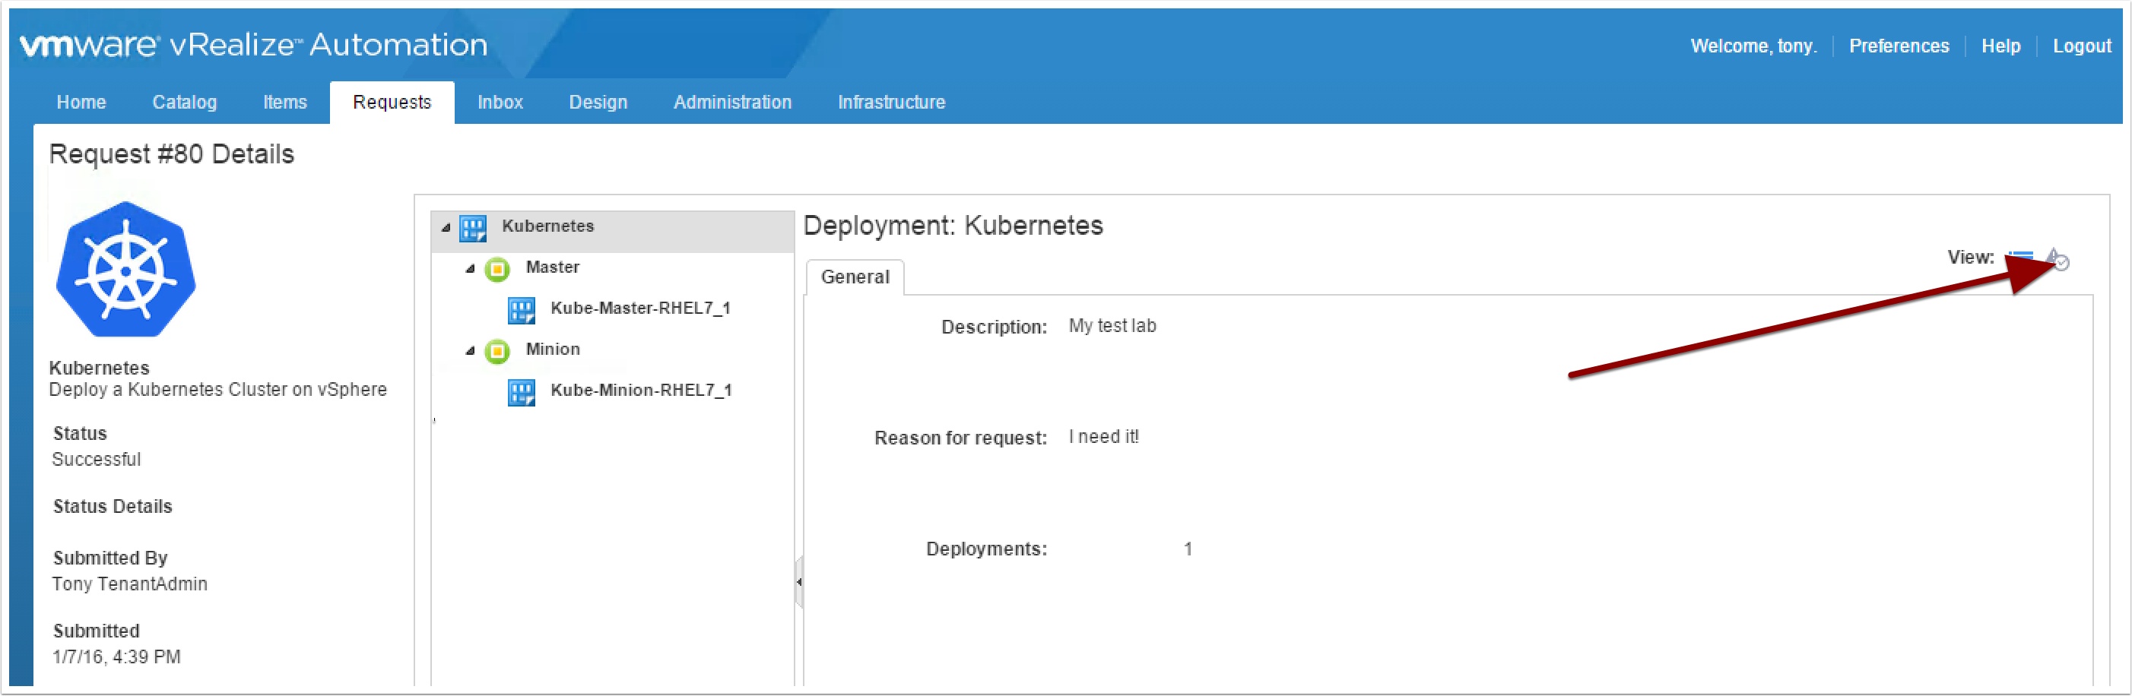The width and height of the screenshot is (2132, 696).
Task: Select the General tab
Action: pos(854,277)
